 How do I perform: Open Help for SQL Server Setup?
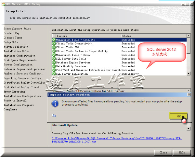182,152
